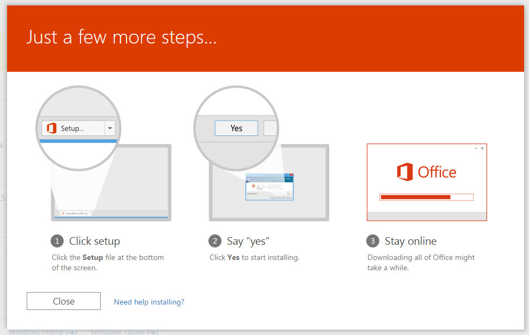Click the 'Say "yes"' heading
Screen dimensions: 529x335
pyautogui.click(x=248, y=241)
